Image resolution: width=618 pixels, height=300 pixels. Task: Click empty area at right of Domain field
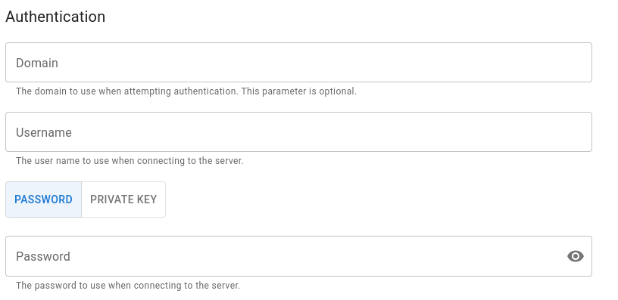[513, 63]
